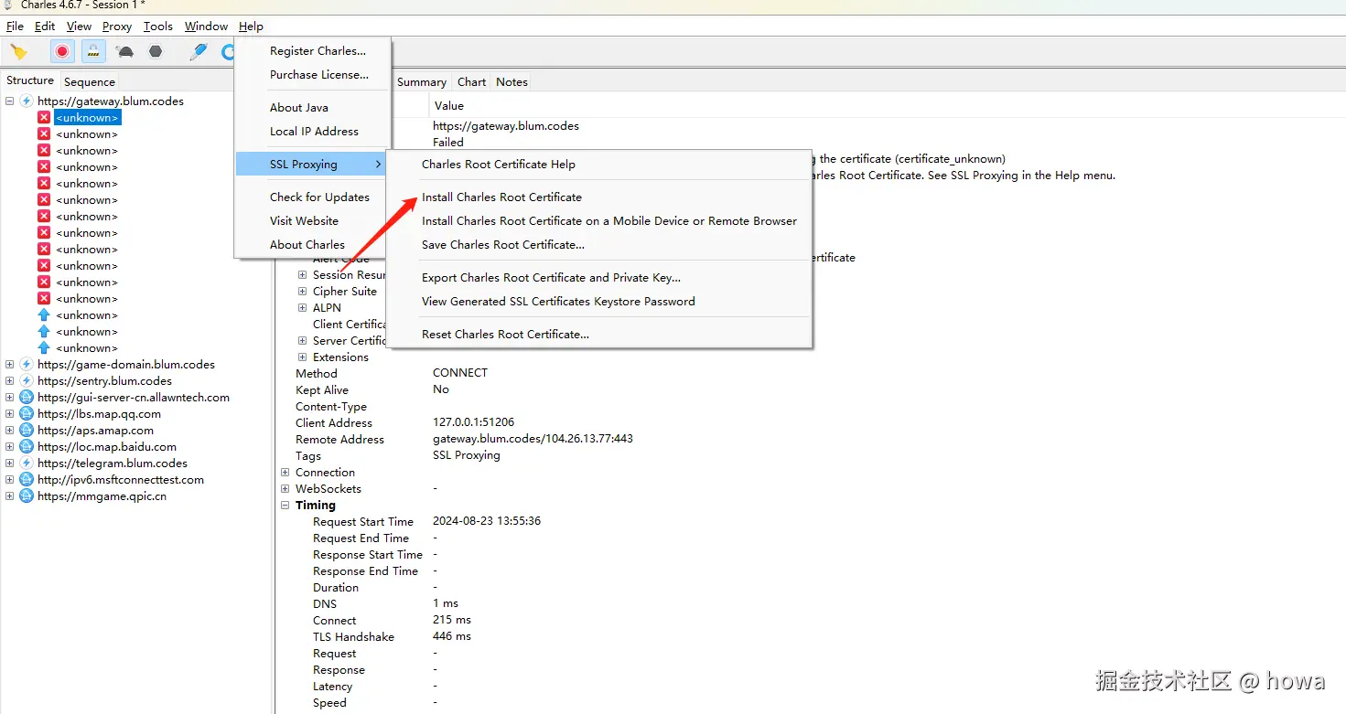Open the Tools menu
Viewport: 1346px width, 714px height.
click(158, 27)
